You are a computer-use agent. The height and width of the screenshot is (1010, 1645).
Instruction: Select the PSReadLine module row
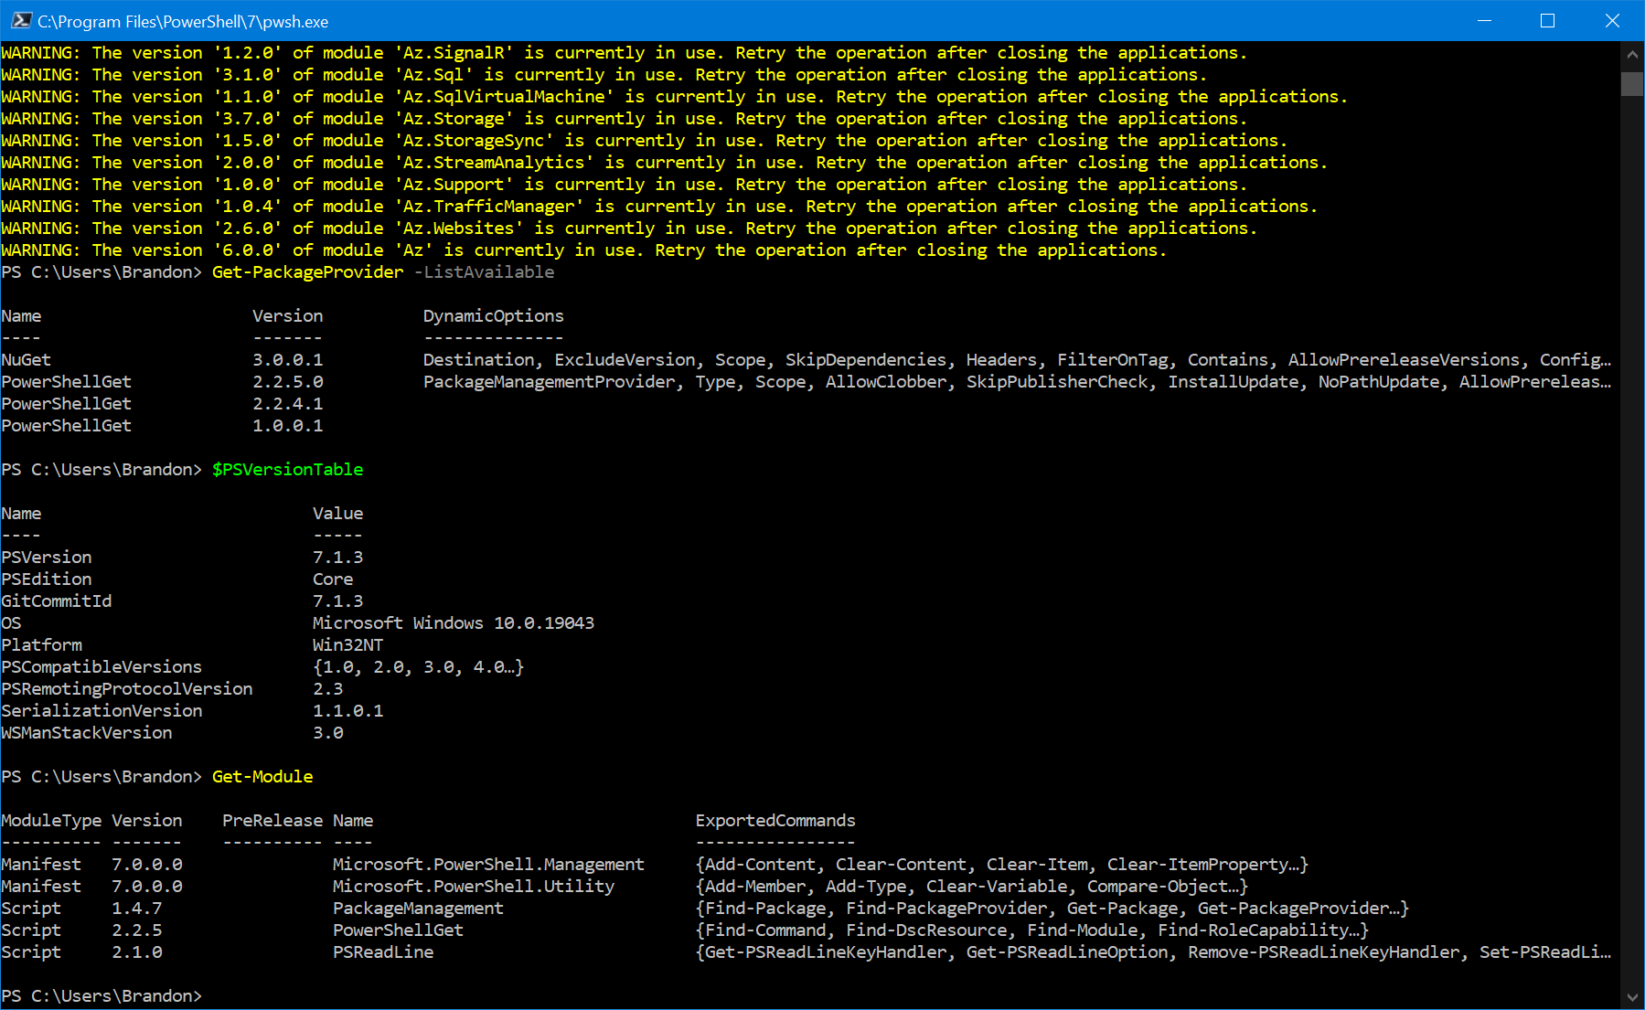tap(383, 952)
